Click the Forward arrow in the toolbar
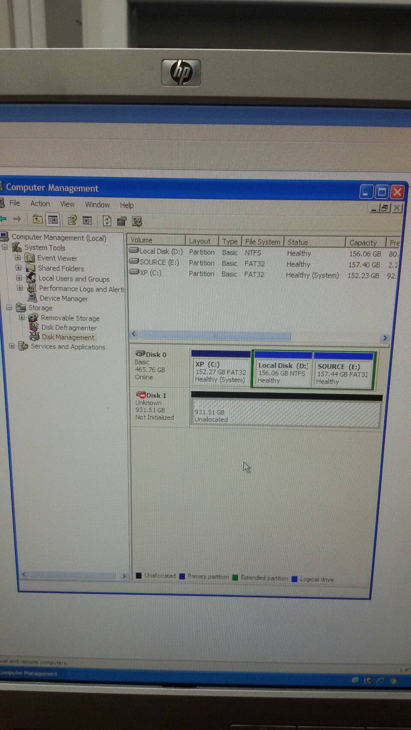This screenshot has height=730, width=411. tap(17, 219)
